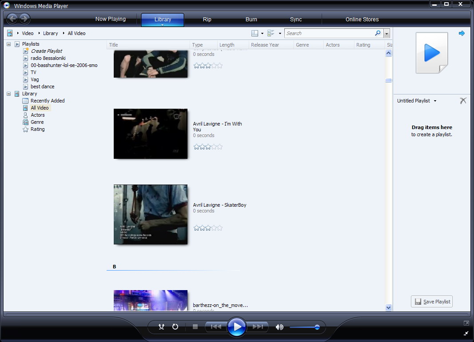Click the Save Playlist button

click(432, 302)
